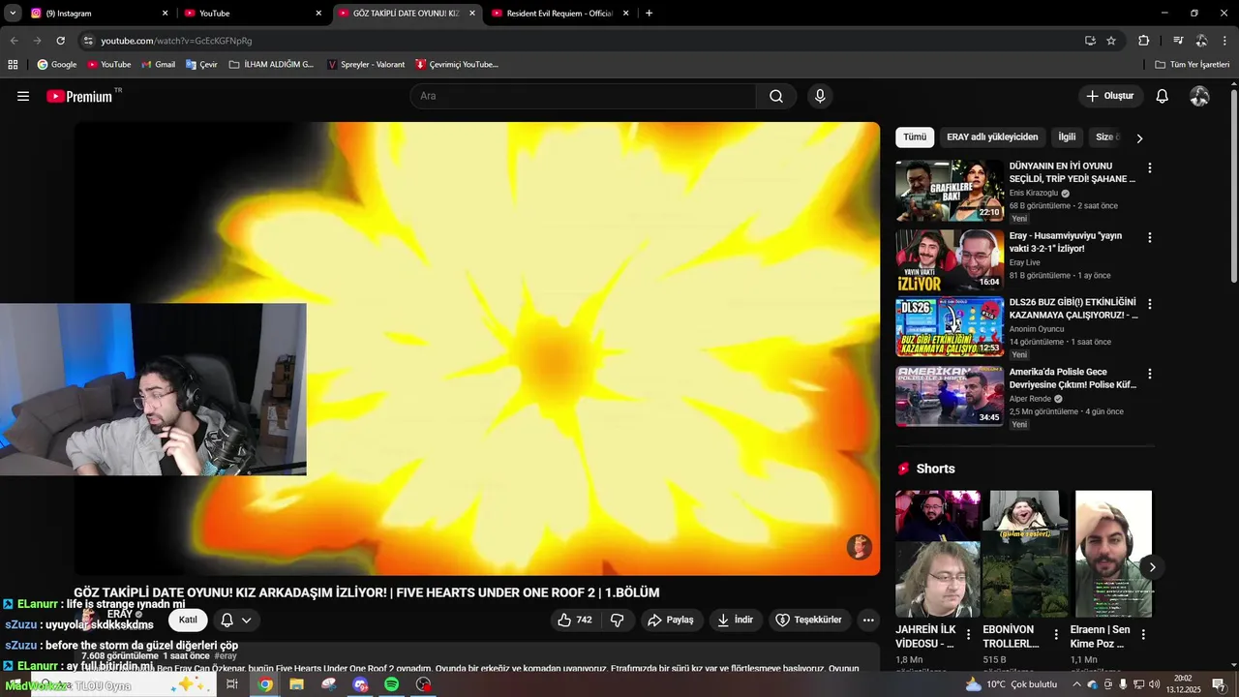Go back in browser history
This screenshot has width=1239, height=697.
point(14,41)
